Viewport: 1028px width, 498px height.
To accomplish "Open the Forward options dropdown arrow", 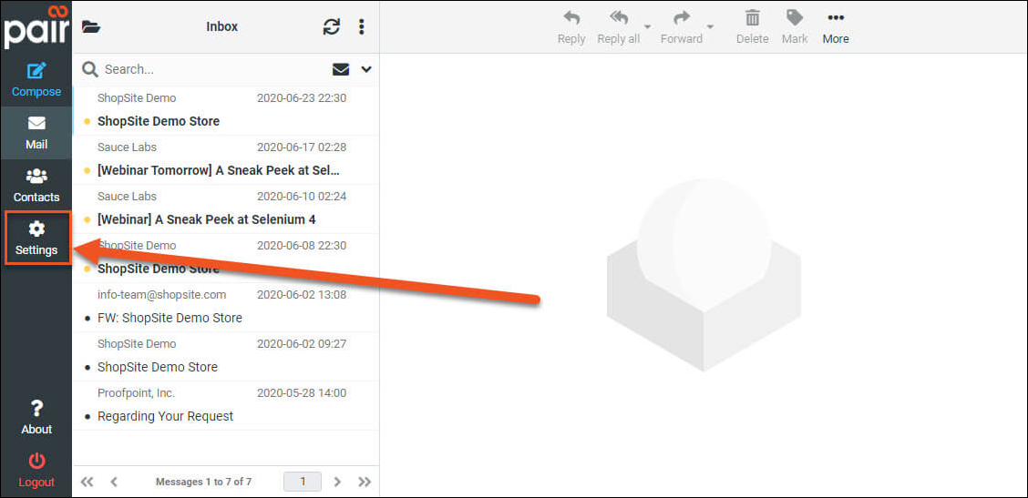I will (x=710, y=27).
